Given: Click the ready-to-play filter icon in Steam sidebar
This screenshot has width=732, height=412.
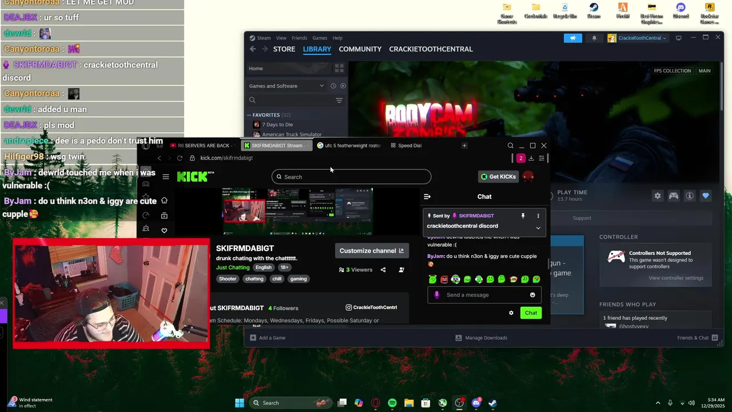Looking at the screenshot, I should [x=343, y=86].
